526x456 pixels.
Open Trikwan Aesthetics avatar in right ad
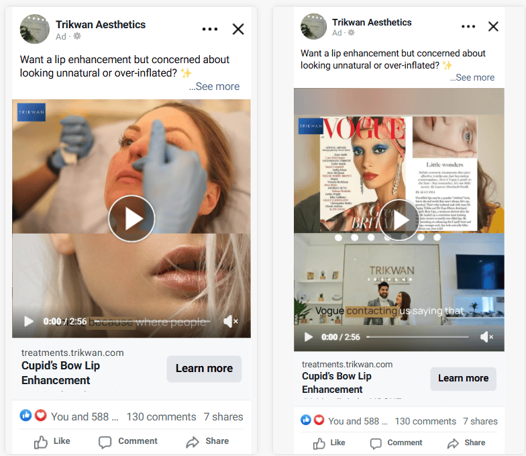pos(313,27)
